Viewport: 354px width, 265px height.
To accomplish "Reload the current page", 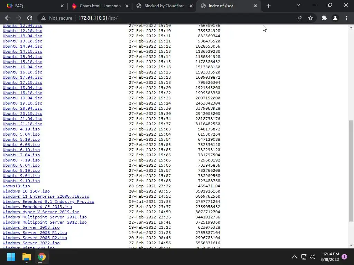I will click(30, 18).
